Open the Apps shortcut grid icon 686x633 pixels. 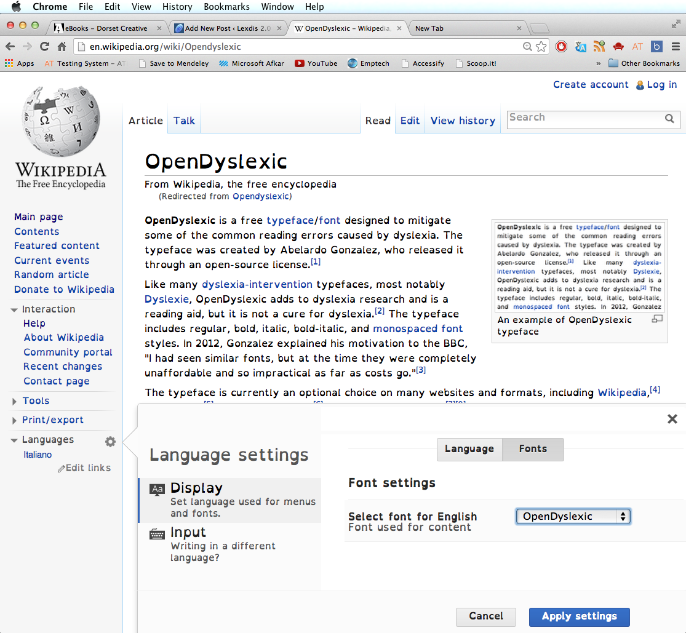(x=9, y=63)
